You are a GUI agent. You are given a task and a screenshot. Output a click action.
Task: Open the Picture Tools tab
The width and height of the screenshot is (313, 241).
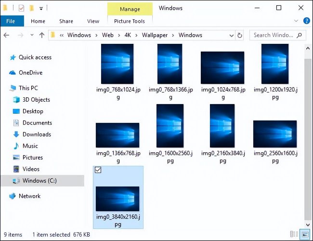[130, 21]
